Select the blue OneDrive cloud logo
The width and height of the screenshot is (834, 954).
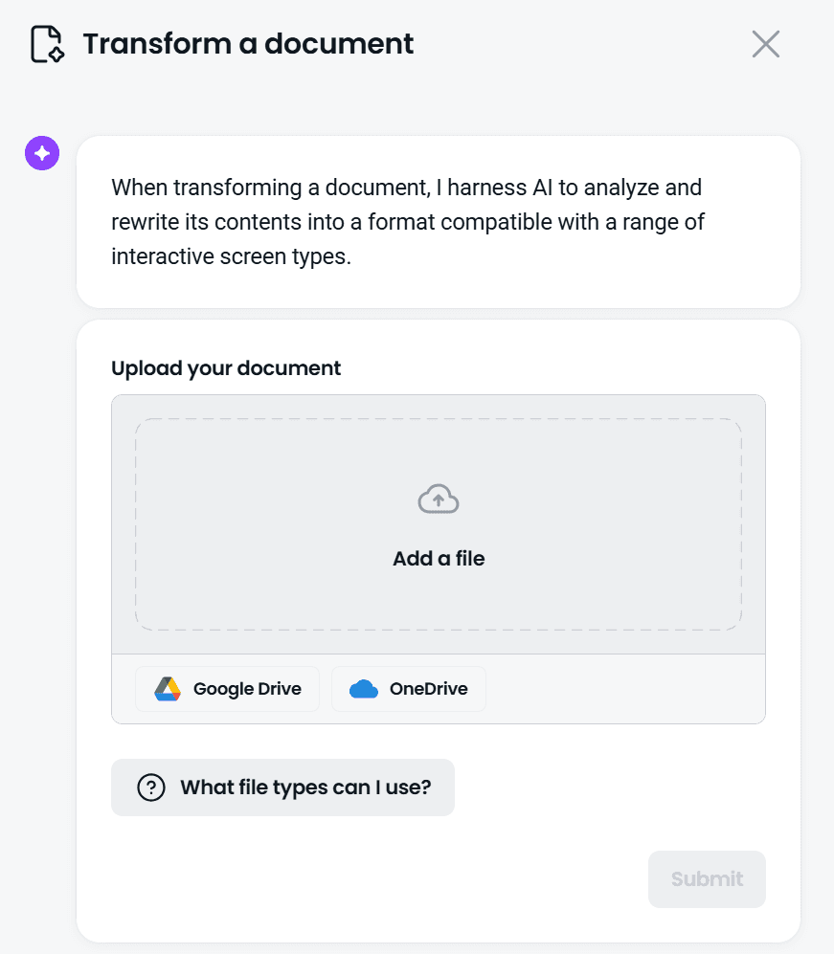364,689
